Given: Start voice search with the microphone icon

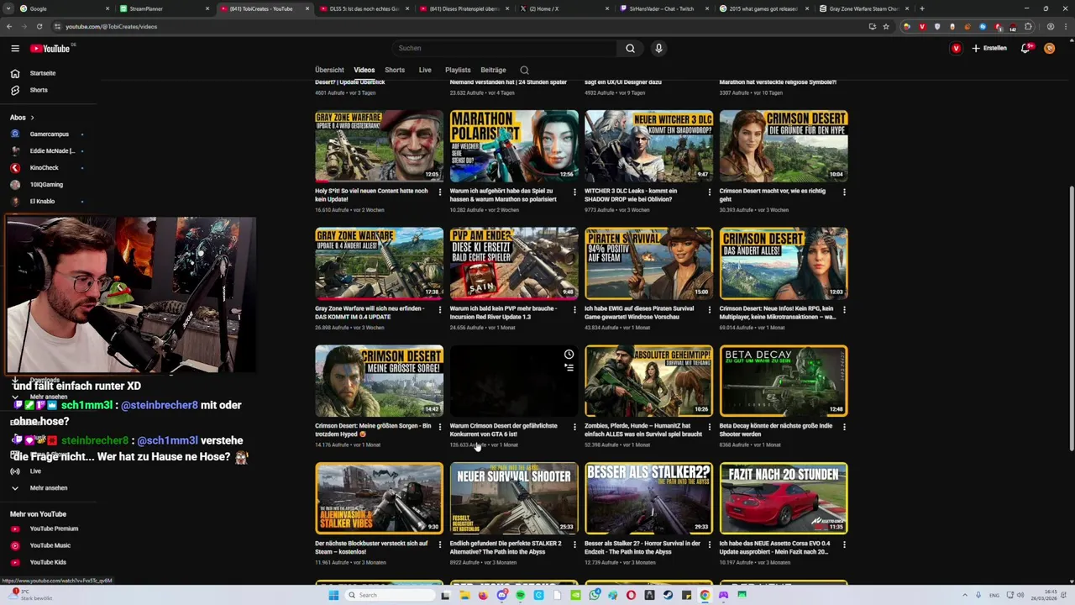Looking at the screenshot, I should coord(658,49).
